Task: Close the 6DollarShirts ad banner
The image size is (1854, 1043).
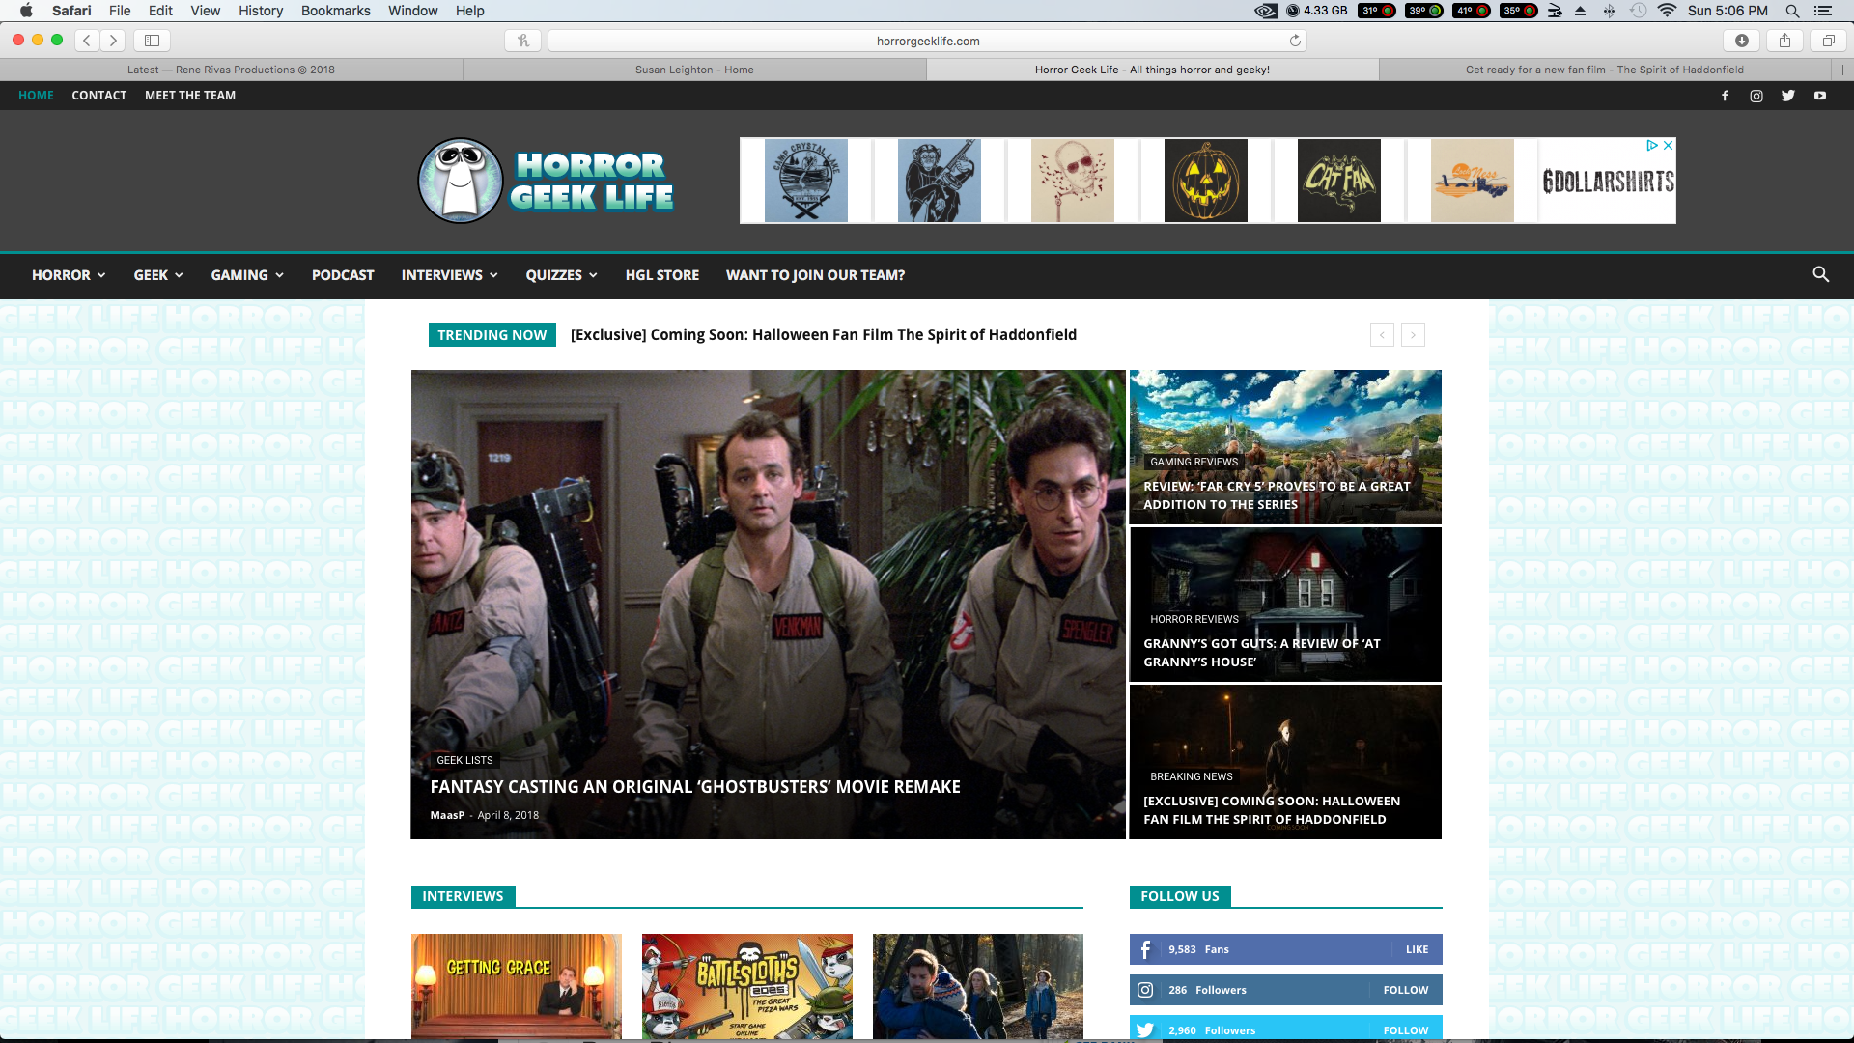Action: tap(1668, 145)
